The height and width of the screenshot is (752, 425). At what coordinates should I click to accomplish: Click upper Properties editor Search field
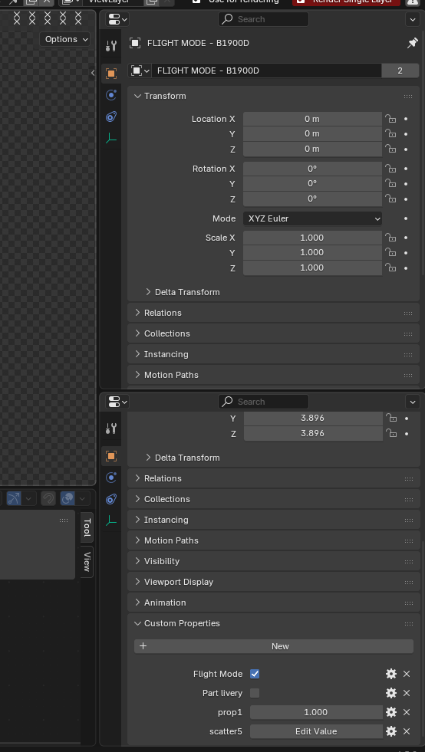pyautogui.click(x=263, y=19)
